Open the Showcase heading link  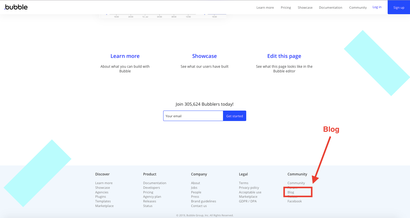[204, 56]
